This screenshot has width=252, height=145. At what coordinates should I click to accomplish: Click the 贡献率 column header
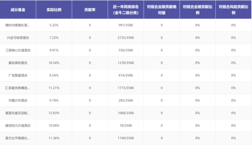tap(90, 10)
